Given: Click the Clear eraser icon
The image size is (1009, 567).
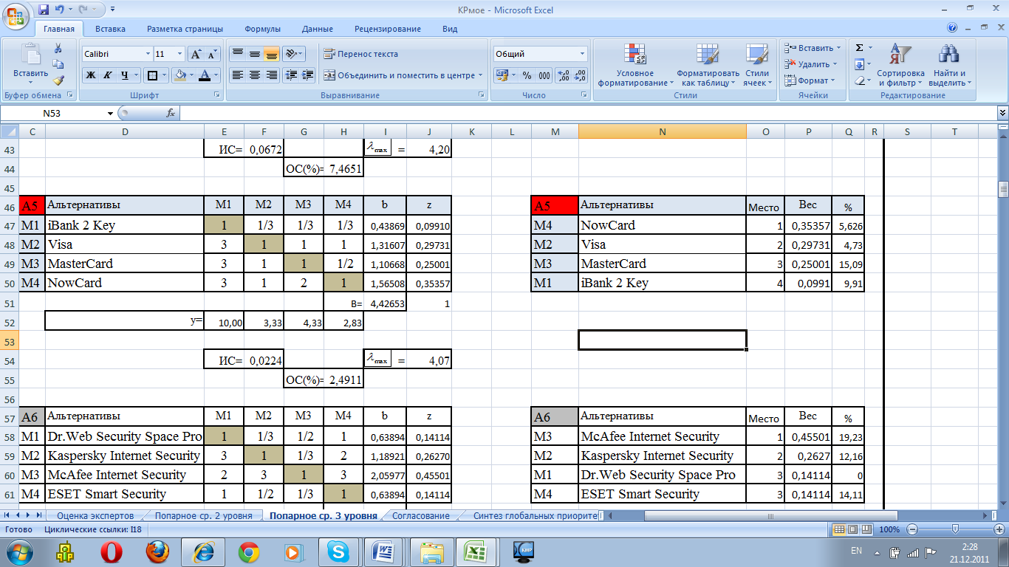Looking at the screenshot, I should coord(860,80).
